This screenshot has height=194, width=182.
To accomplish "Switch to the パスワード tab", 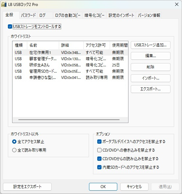I will pos(28,15).
